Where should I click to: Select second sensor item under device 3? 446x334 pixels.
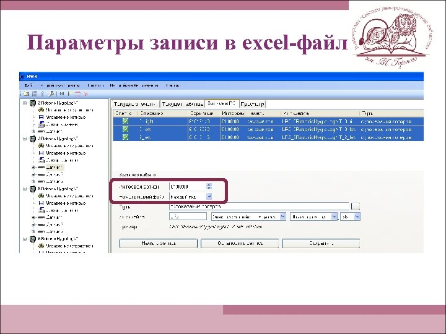tap(51, 174)
